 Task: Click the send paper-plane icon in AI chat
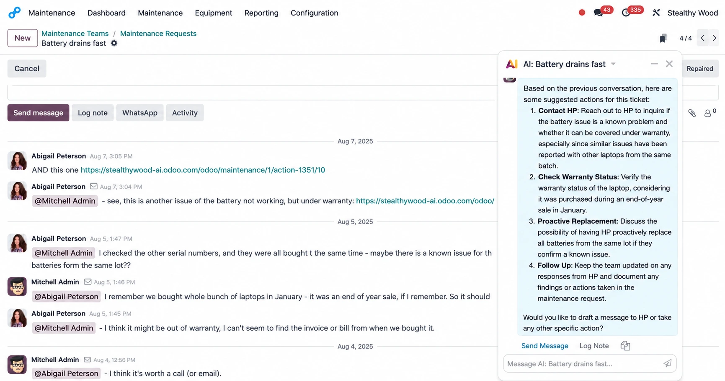667,363
